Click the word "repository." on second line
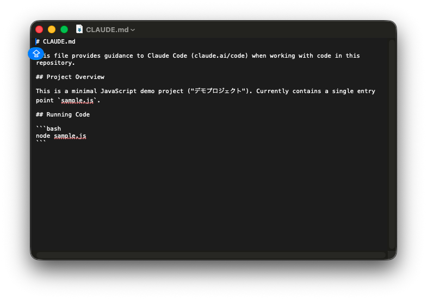 point(55,63)
